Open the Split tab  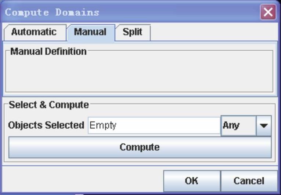[x=132, y=32]
